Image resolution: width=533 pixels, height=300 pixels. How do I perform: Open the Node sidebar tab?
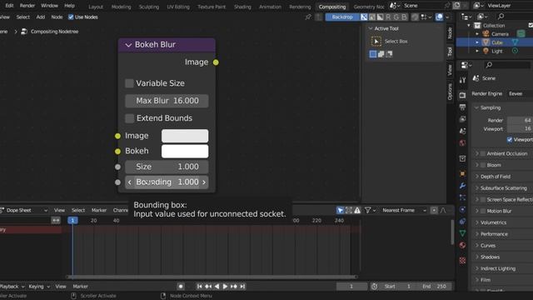[x=450, y=33]
